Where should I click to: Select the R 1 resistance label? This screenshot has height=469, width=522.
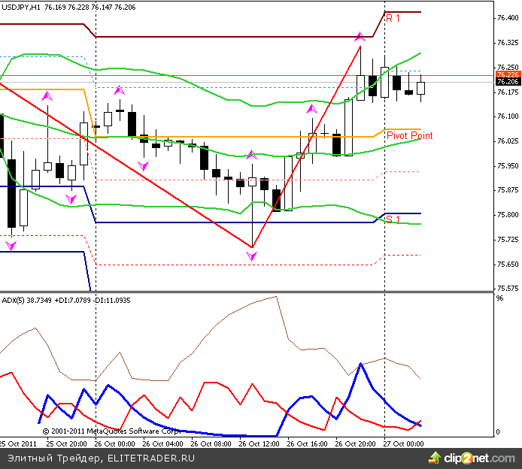[x=393, y=18]
